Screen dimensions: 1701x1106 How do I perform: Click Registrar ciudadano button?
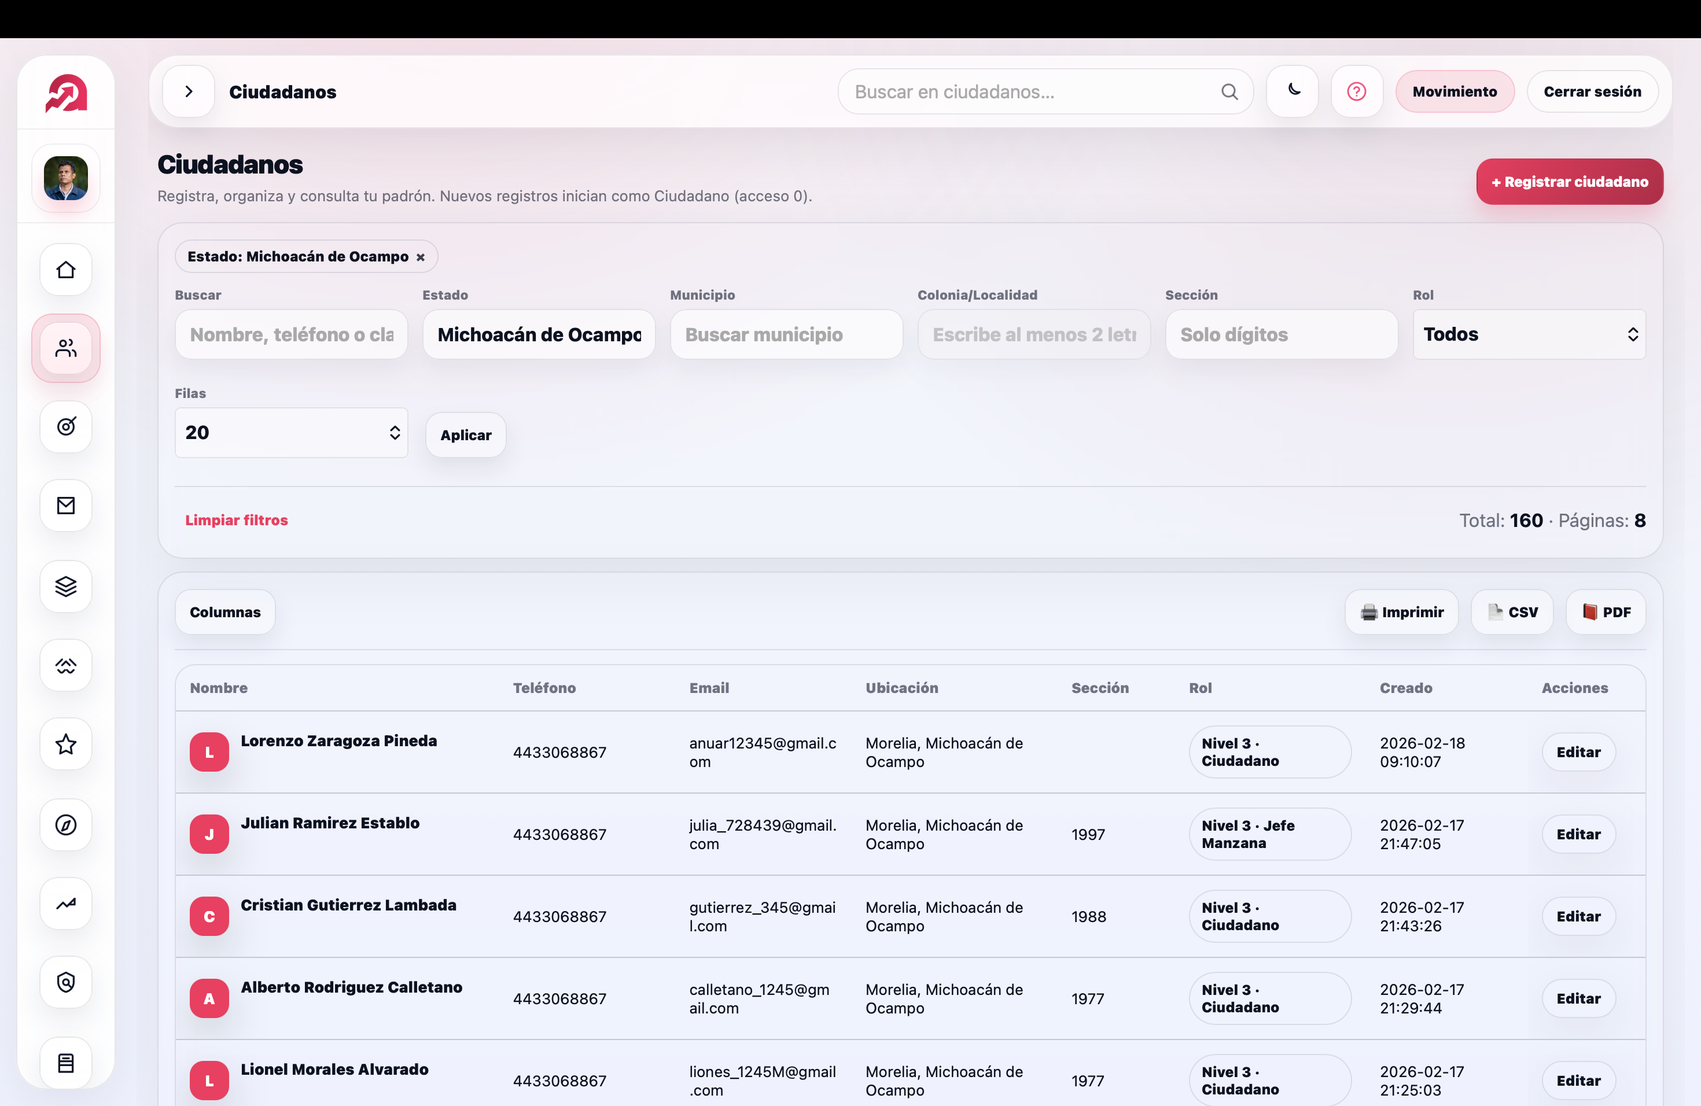(1570, 182)
